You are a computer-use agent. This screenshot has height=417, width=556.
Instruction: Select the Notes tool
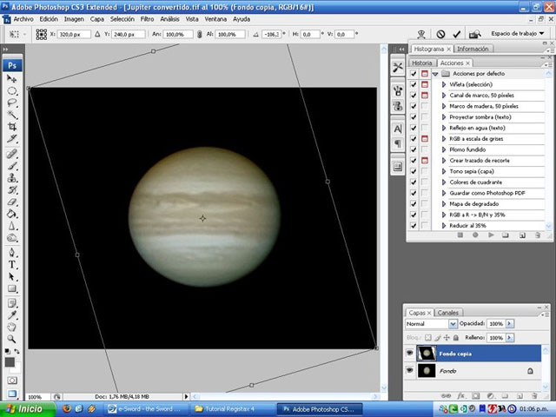pos(11,303)
